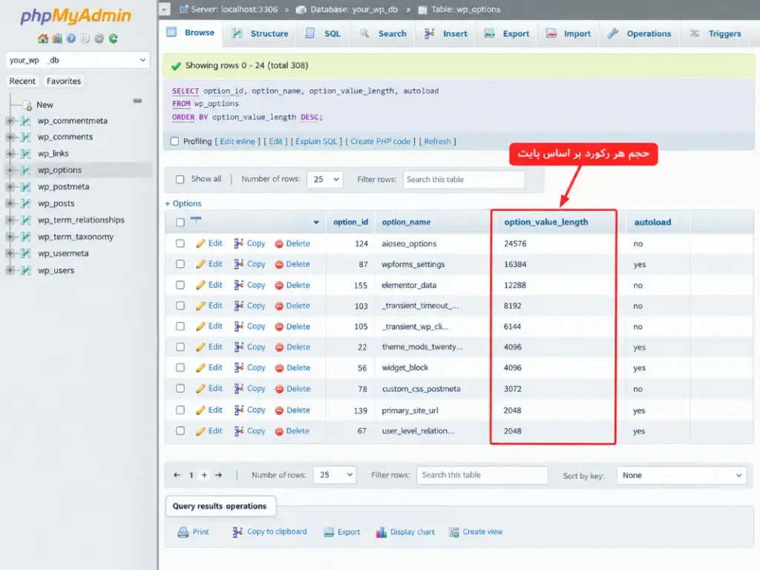The image size is (760, 570).
Task: Click previous page left arrow in pagination
Action: pyautogui.click(x=177, y=475)
